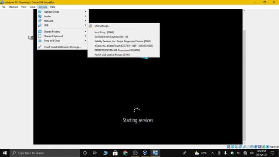Open the Input menu
Image resolution: width=279 pixels, height=157 pixels.
(x=32, y=7)
